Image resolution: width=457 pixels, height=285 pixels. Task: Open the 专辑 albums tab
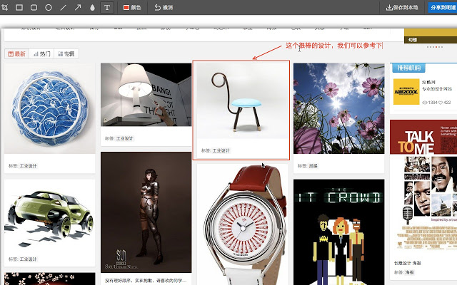(x=66, y=54)
